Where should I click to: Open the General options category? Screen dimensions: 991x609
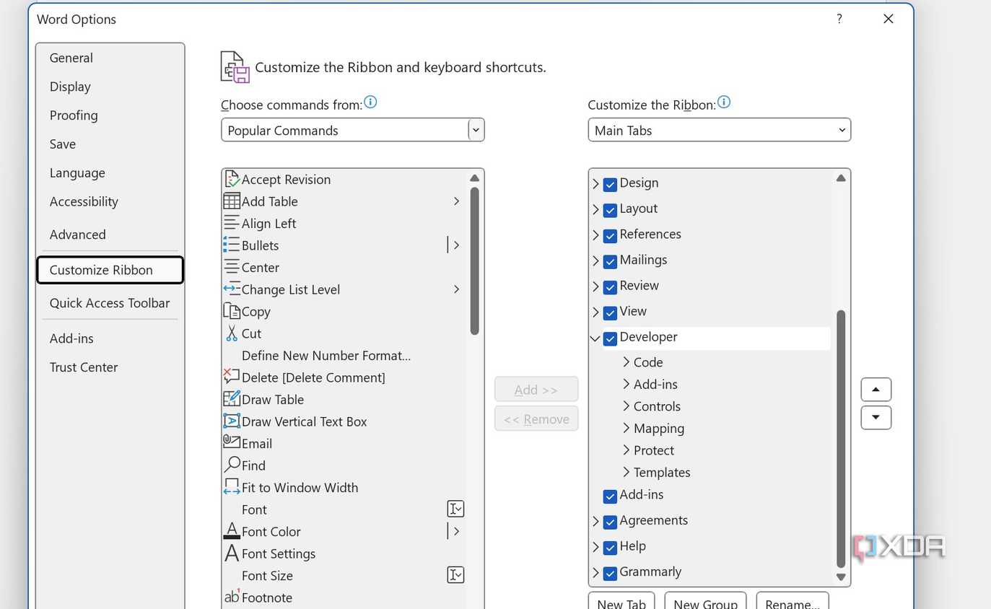coord(71,58)
